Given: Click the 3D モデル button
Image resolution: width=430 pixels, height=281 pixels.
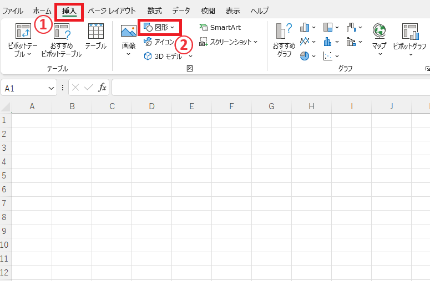Looking at the screenshot, I should (x=163, y=56).
